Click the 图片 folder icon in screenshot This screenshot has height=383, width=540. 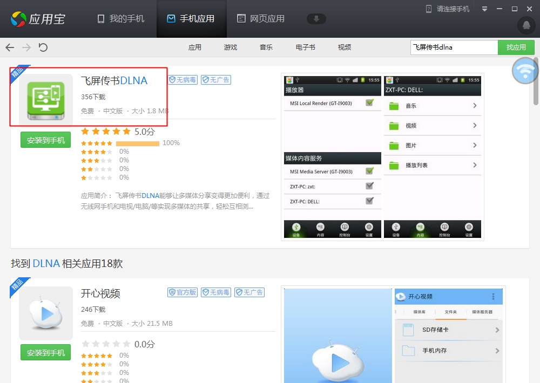394,146
